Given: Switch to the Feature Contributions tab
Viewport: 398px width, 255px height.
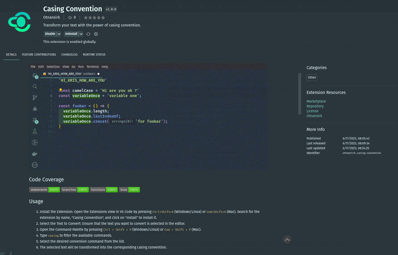Looking at the screenshot, I should (x=39, y=55).
